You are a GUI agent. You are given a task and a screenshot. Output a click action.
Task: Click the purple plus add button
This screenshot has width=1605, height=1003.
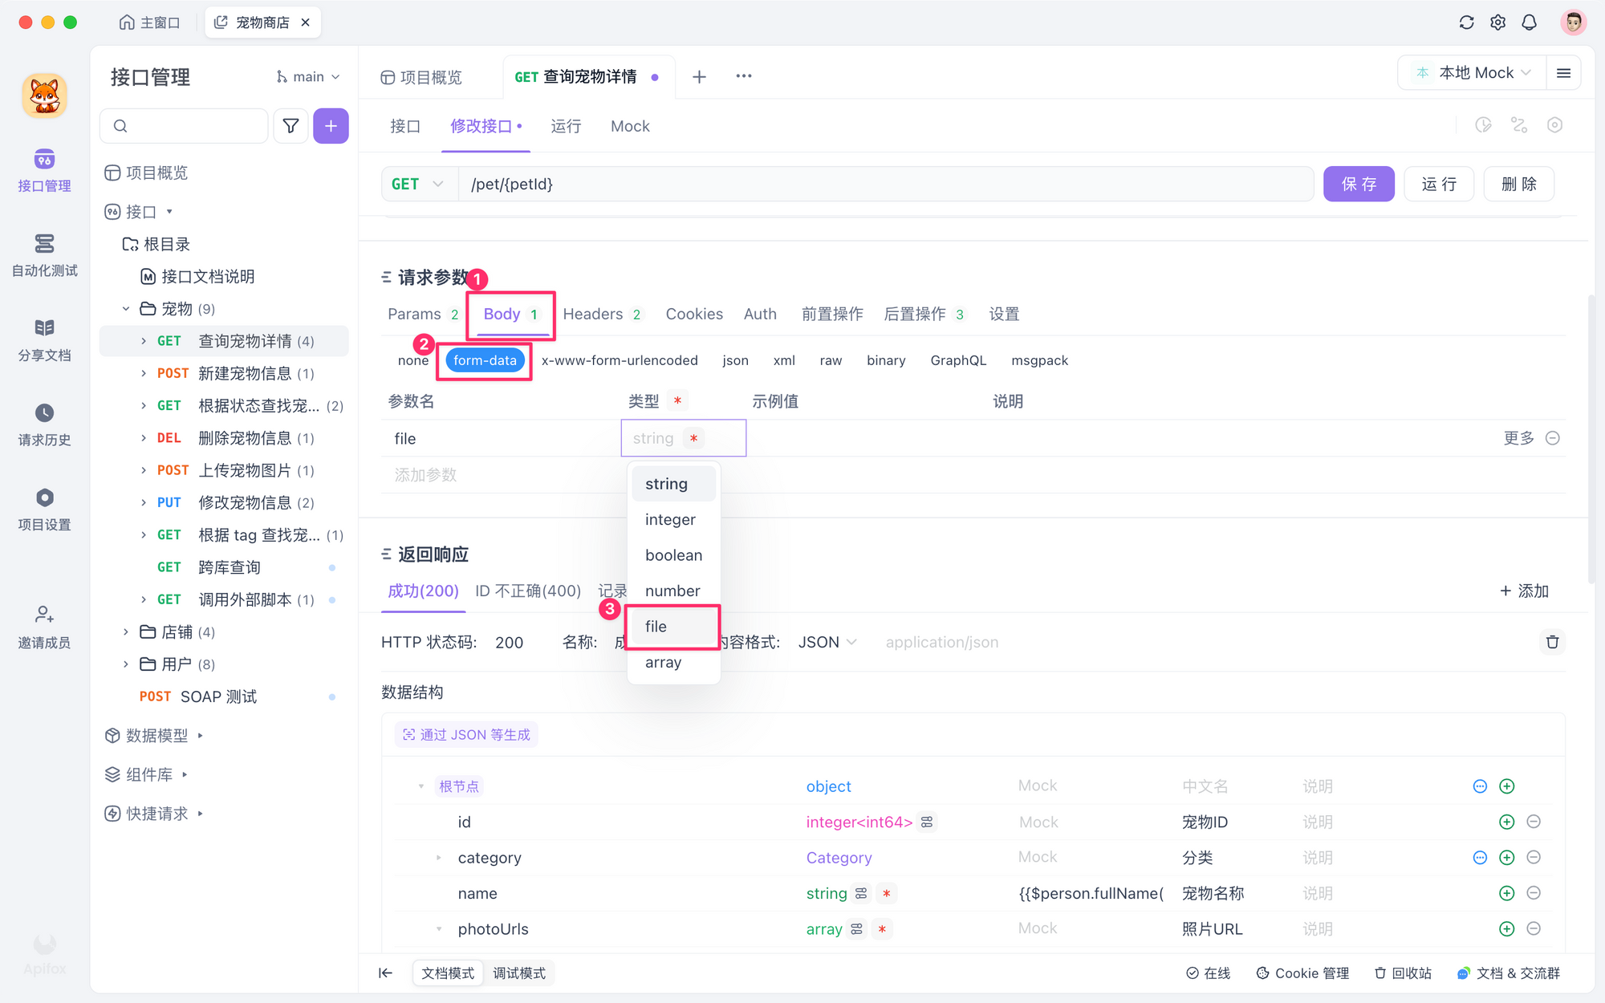tap(331, 126)
